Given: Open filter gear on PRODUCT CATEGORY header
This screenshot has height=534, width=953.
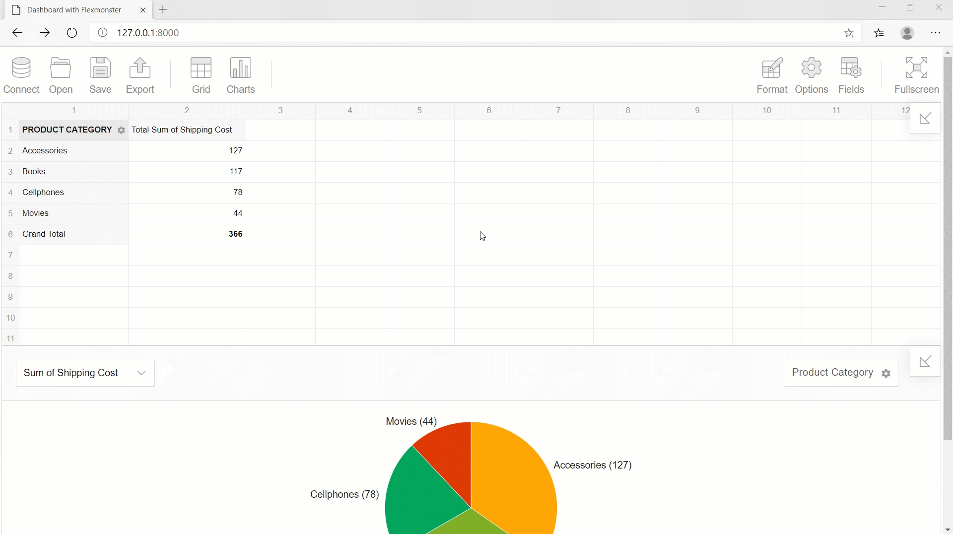Looking at the screenshot, I should (122, 131).
